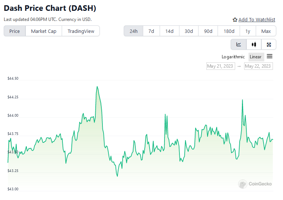Select the Price tab
The height and width of the screenshot is (200, 283).
[x=15, y=31]
